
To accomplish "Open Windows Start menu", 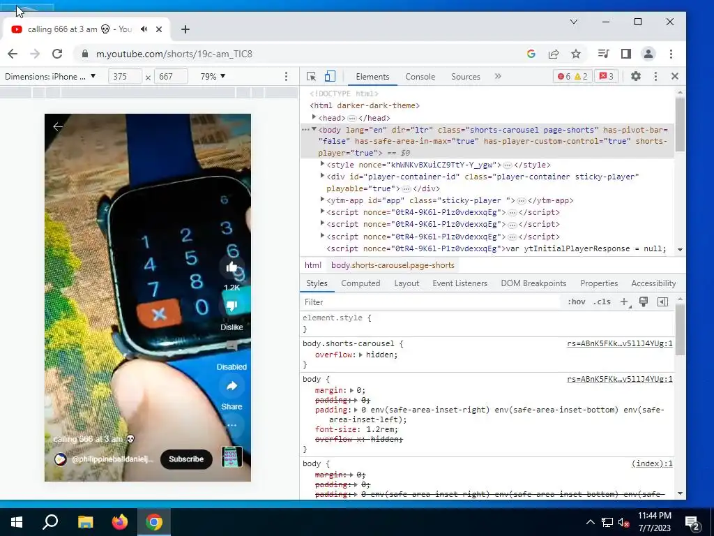I will pos(17,522).
